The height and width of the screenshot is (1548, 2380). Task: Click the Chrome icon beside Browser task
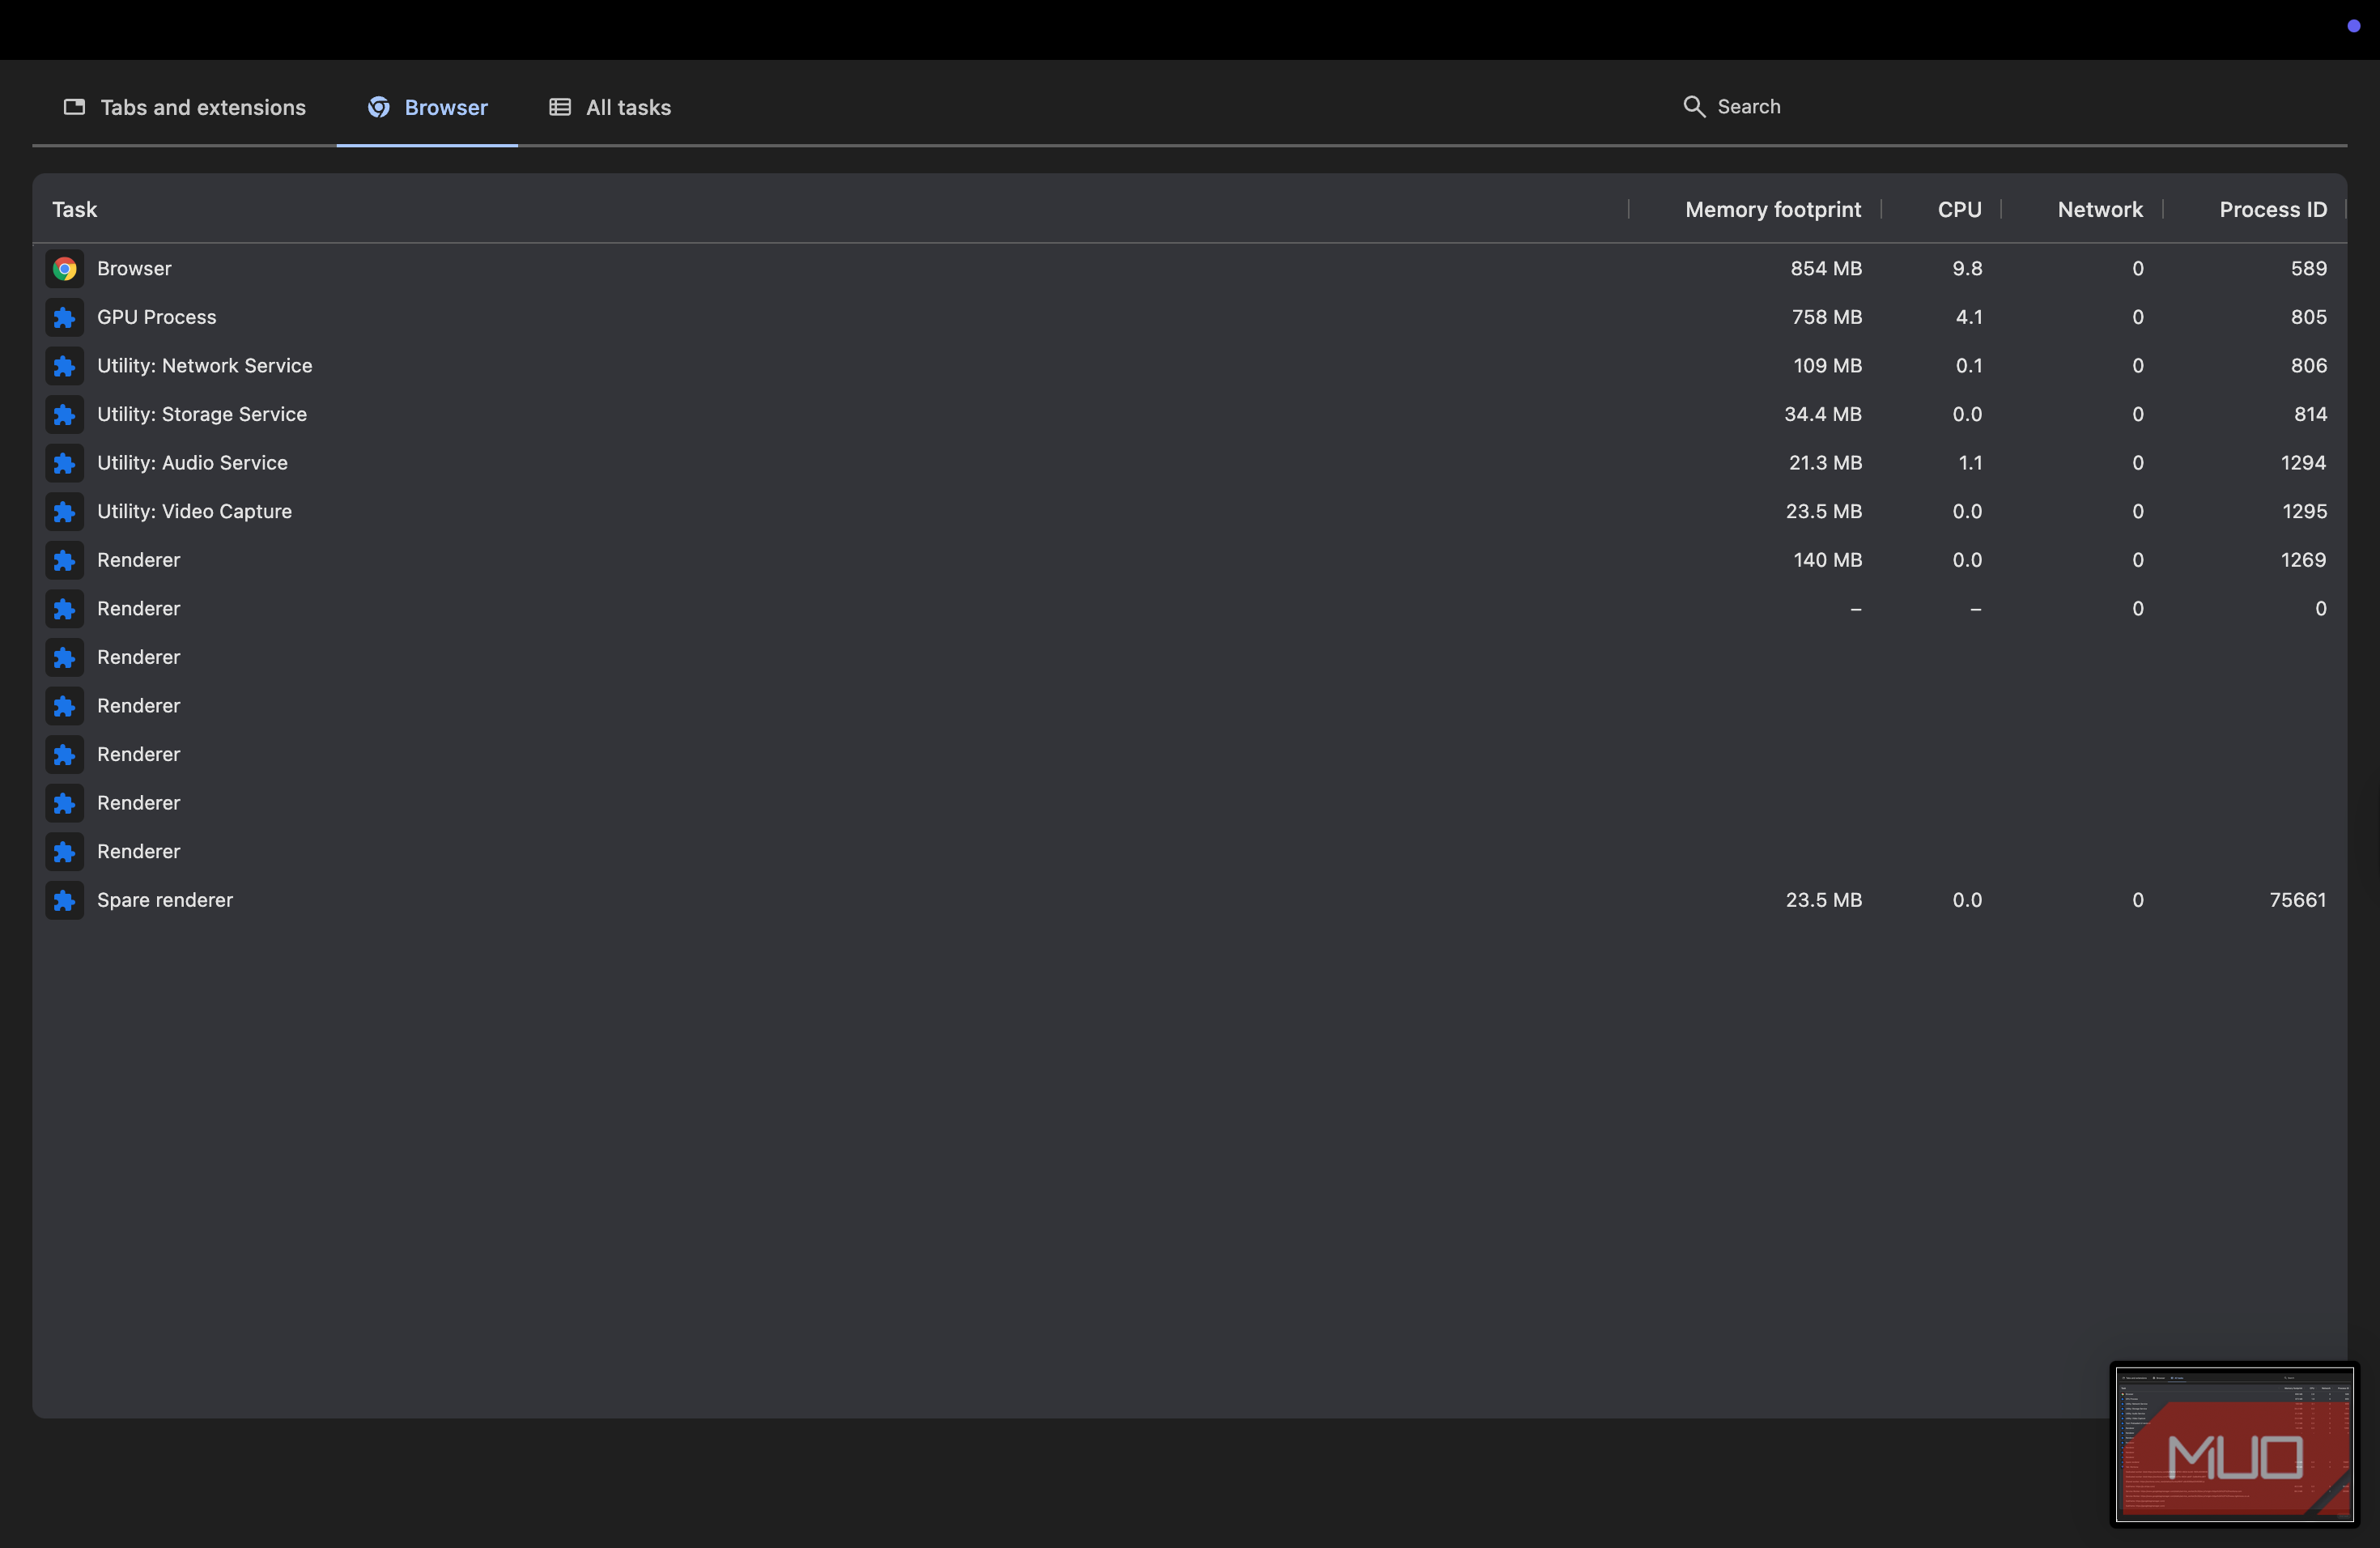coord(64,269)
